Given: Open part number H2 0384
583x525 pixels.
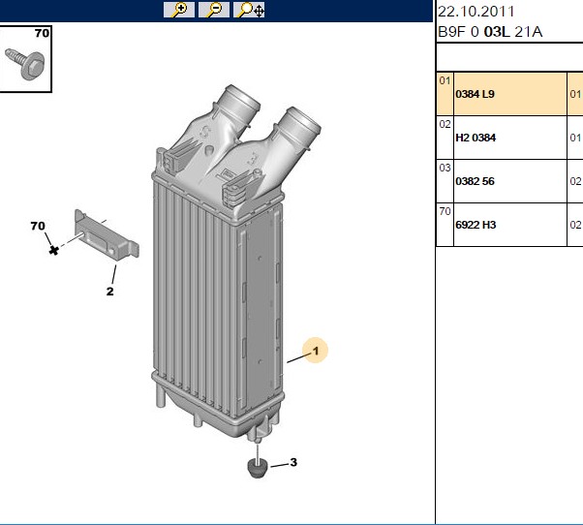Looking at the screenshot, I should (x=476, y=138).
